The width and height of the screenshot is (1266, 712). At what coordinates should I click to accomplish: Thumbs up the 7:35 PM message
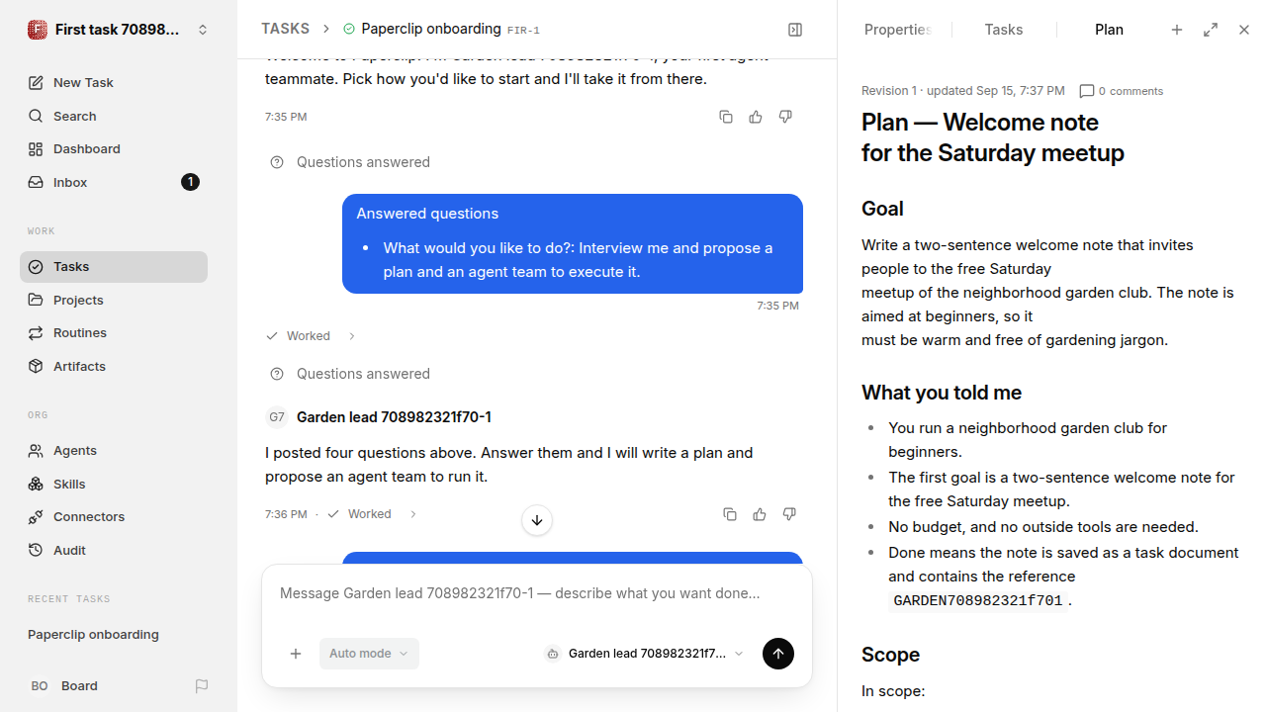click(x=756, y=117)
